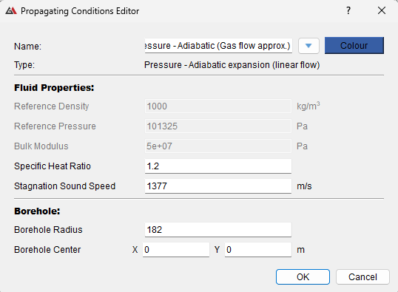Screen dimensions: 398x292
Task: Click the Fluid Properties section heading
Action: [54, 88]
